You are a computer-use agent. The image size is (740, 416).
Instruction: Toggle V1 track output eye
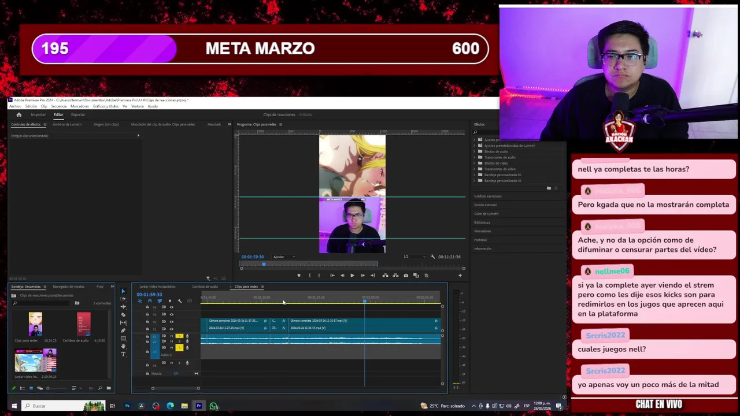pos(171,329)
